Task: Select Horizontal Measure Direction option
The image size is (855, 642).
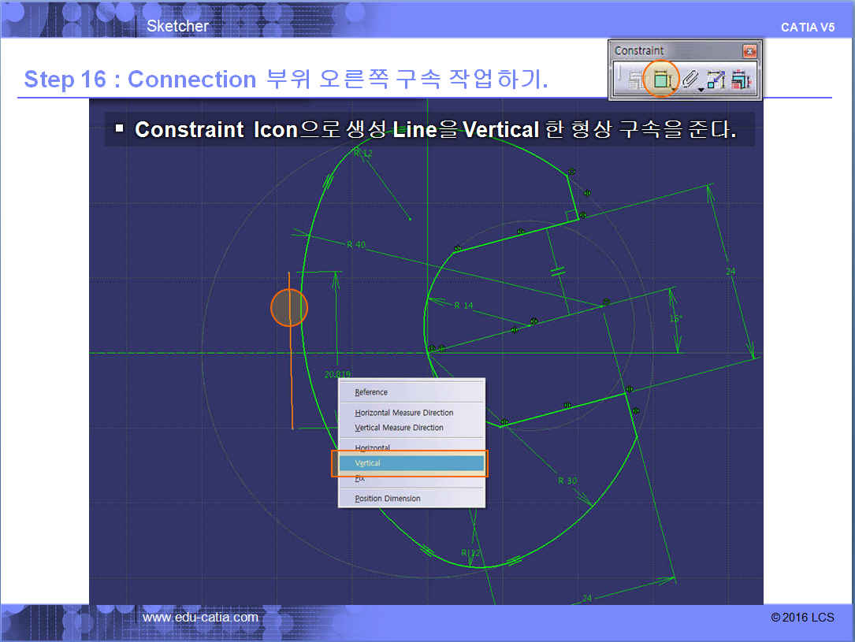Action: pyautogui.click(x=404, y=413)
